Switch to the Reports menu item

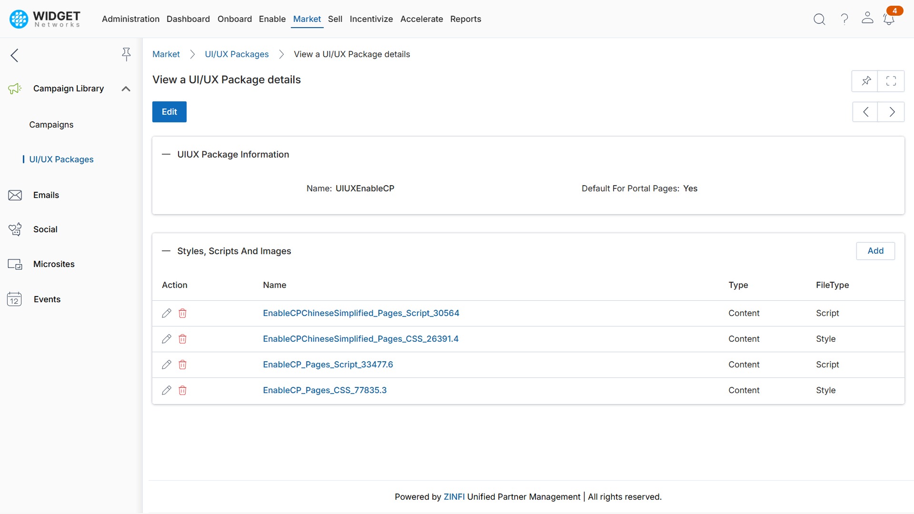[466, 19]
